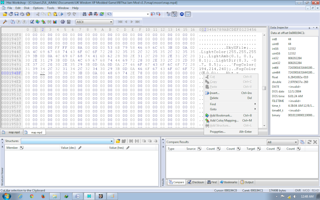Expand the Find submenu in context menu
Screen dimensions: 320x200
click(231, 104)
